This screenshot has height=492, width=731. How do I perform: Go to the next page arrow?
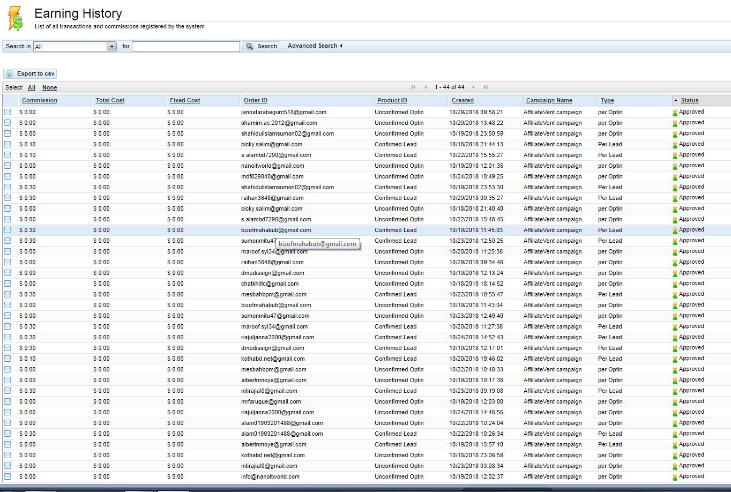(x=473, y=87)
